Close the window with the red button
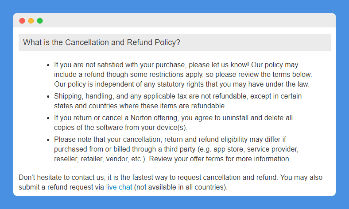Viewport: 349px width, 209px height. tap(22, 21)
